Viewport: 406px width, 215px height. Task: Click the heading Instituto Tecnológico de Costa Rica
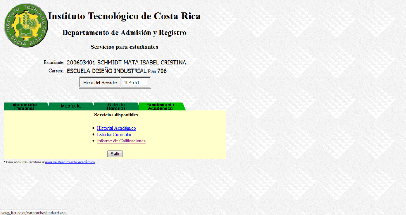coord(124,16)
